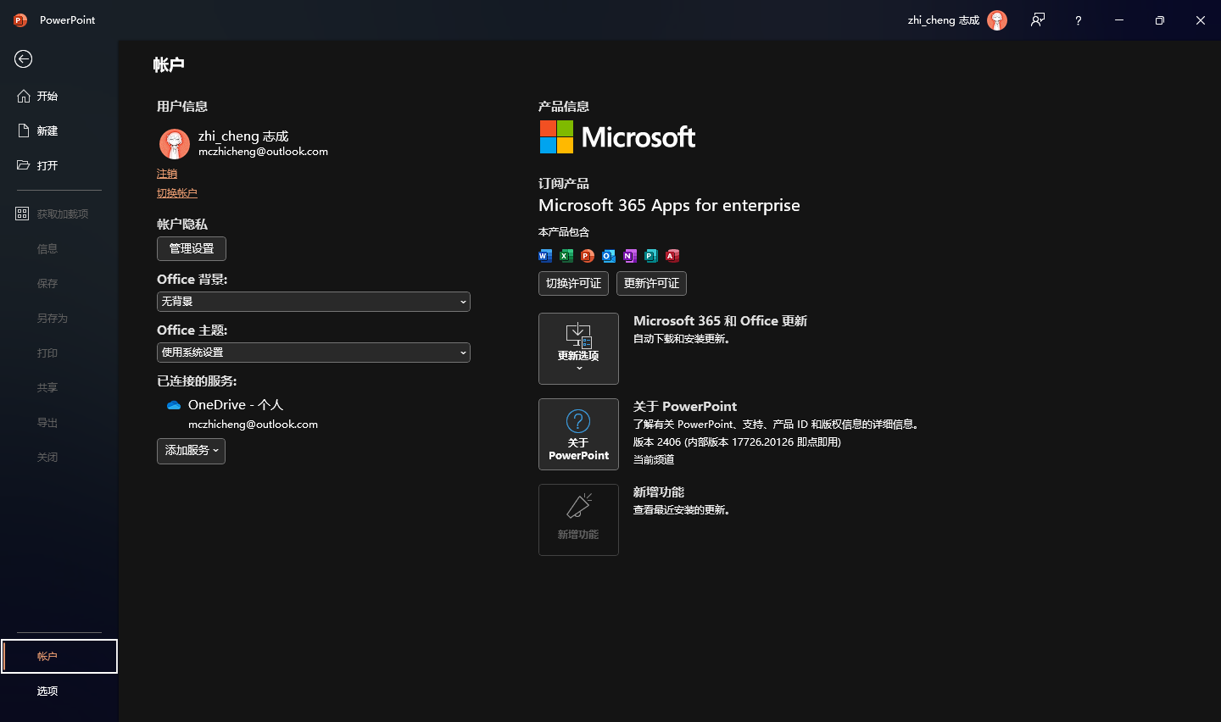Open the 添加服务 dropdown button

point(191,451)
